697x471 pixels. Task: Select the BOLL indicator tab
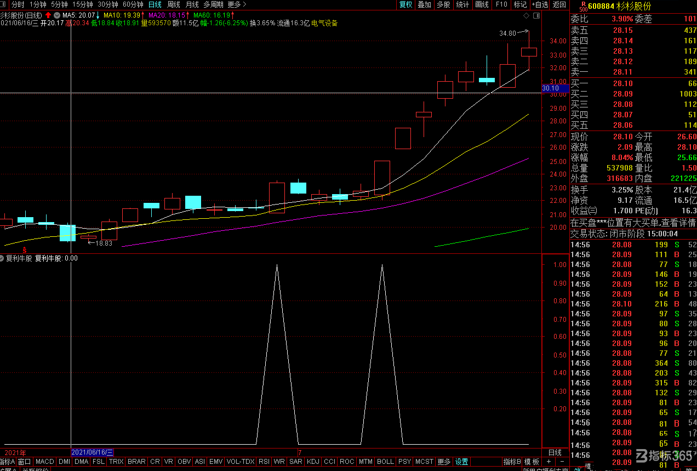[x=385, y=462]
